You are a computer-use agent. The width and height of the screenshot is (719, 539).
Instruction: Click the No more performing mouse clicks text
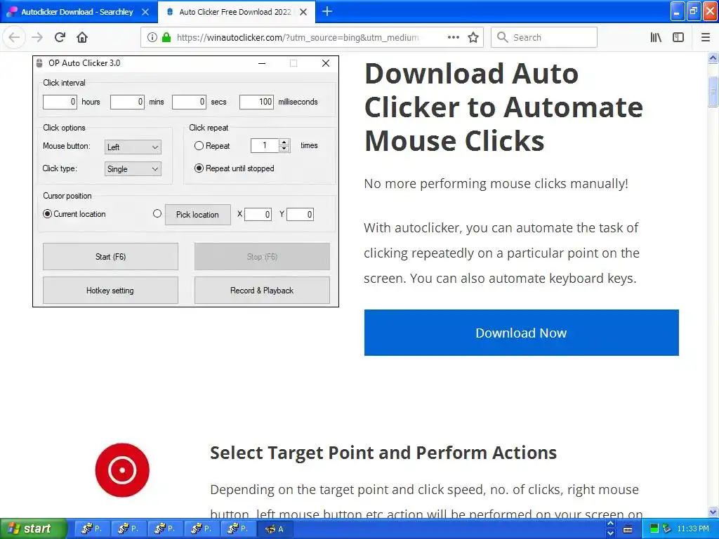pos(496,184)
